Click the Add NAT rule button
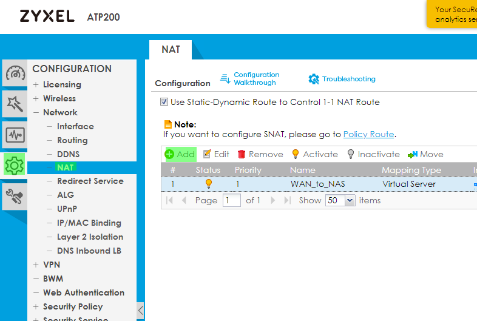 180,154
